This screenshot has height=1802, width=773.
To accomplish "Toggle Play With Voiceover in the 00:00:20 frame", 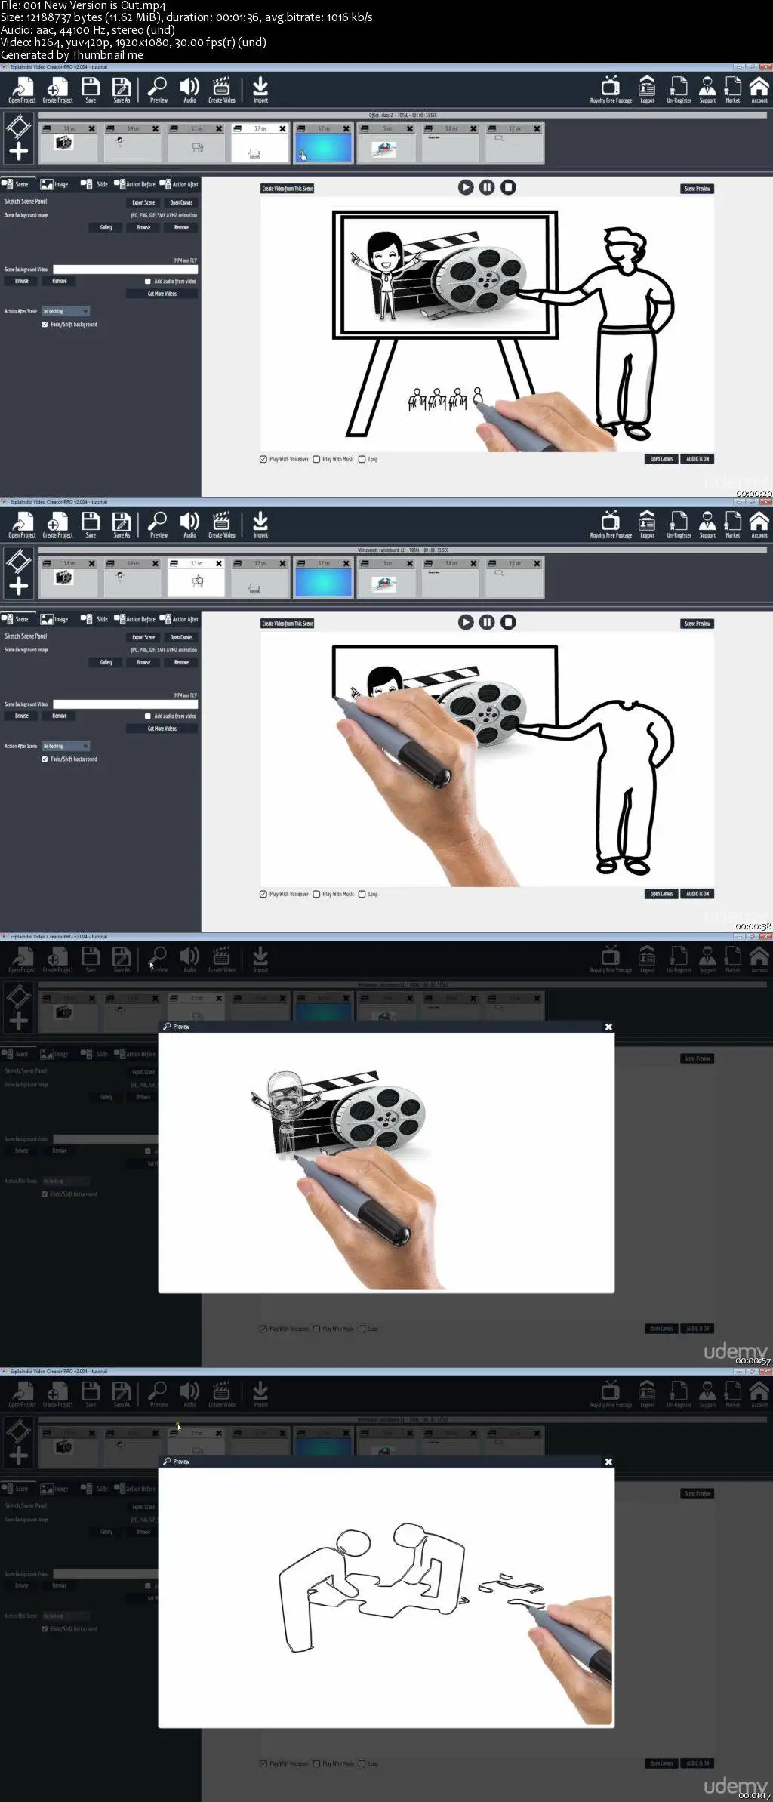I will (263, 459).
